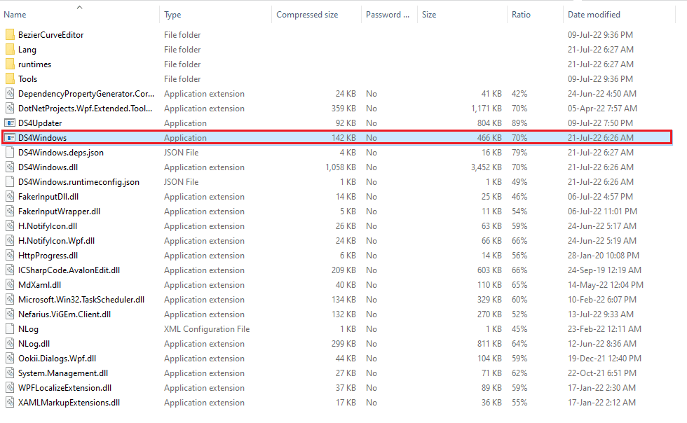The image size is (687, 423).
Task: Click the Lang folder icon
Action: [10, 50]
